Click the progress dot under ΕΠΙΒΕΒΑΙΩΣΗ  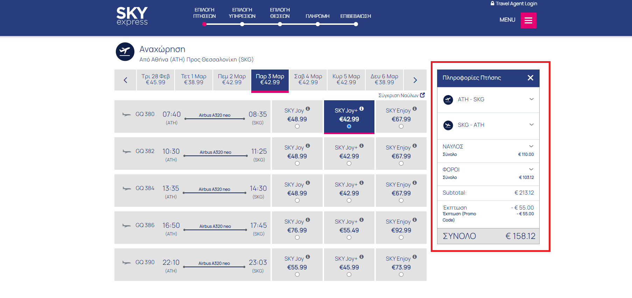pyautogui.click(x=356, y=24)
